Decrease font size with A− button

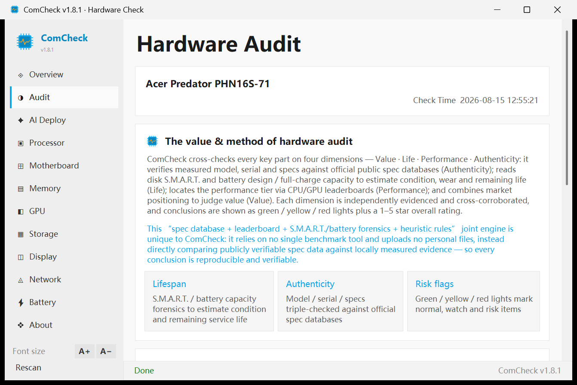pyautogui.click(x=106, y=351)
